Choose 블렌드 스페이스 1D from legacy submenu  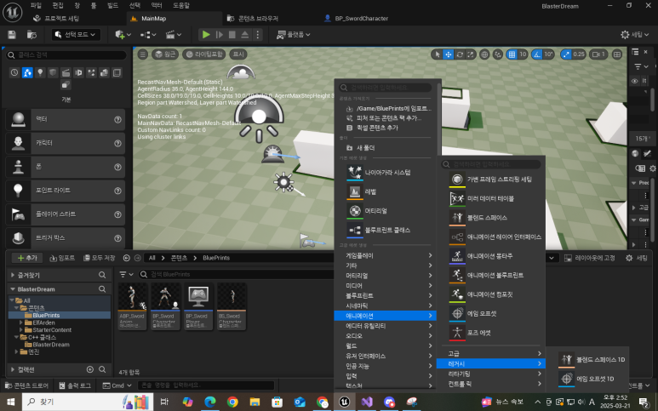[592, 359]
